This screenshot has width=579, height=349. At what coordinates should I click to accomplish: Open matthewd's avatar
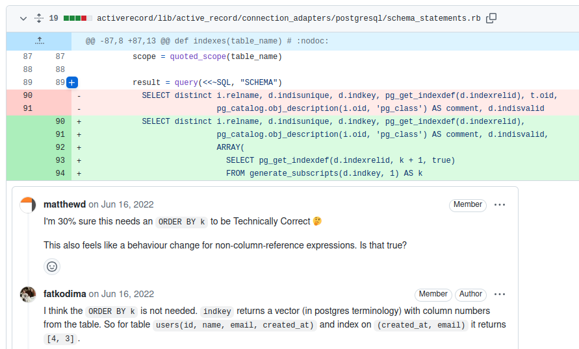coord(28,205)
